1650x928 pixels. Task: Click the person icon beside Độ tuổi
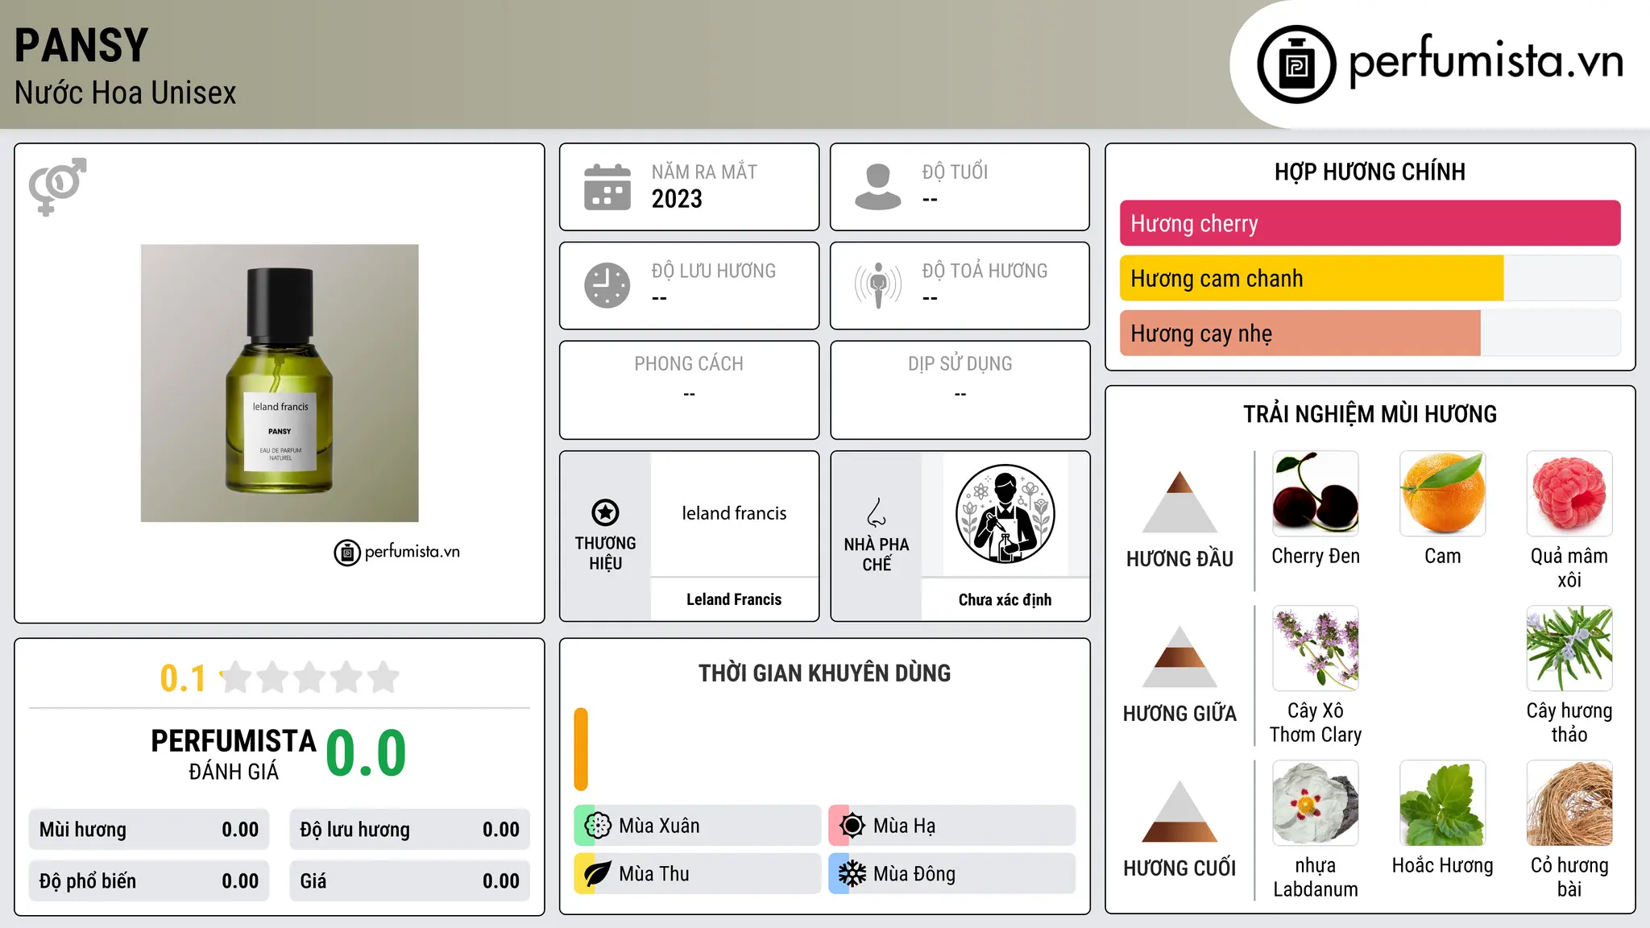click(877, 187)
